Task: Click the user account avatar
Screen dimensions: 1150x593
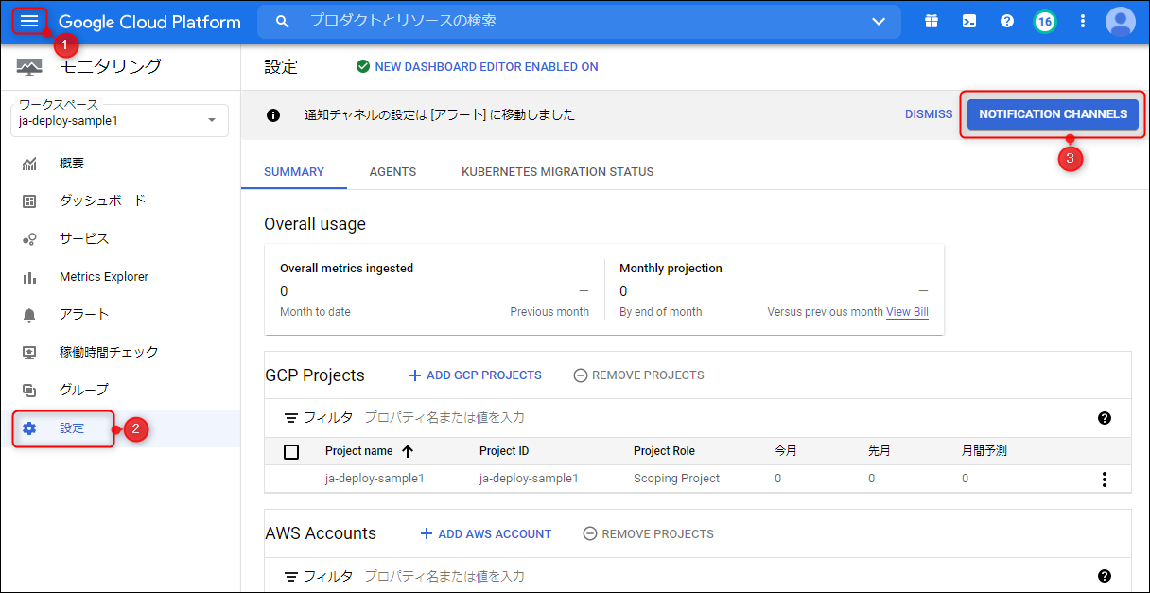Action: click(x=1121, y=21)
